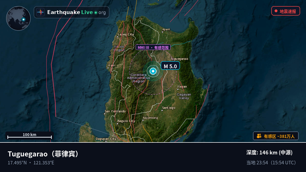Click the "有感区 ~381万人" text

click(x=279, y=136)
